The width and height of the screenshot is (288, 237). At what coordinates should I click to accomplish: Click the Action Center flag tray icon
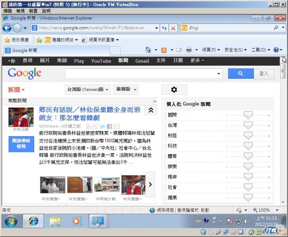tap(229, 222)
